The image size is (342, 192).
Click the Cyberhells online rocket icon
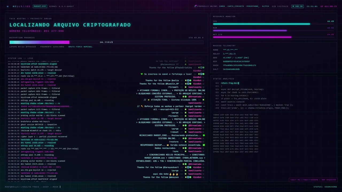195,6
